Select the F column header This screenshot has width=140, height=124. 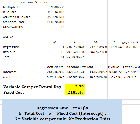(115, 42)
